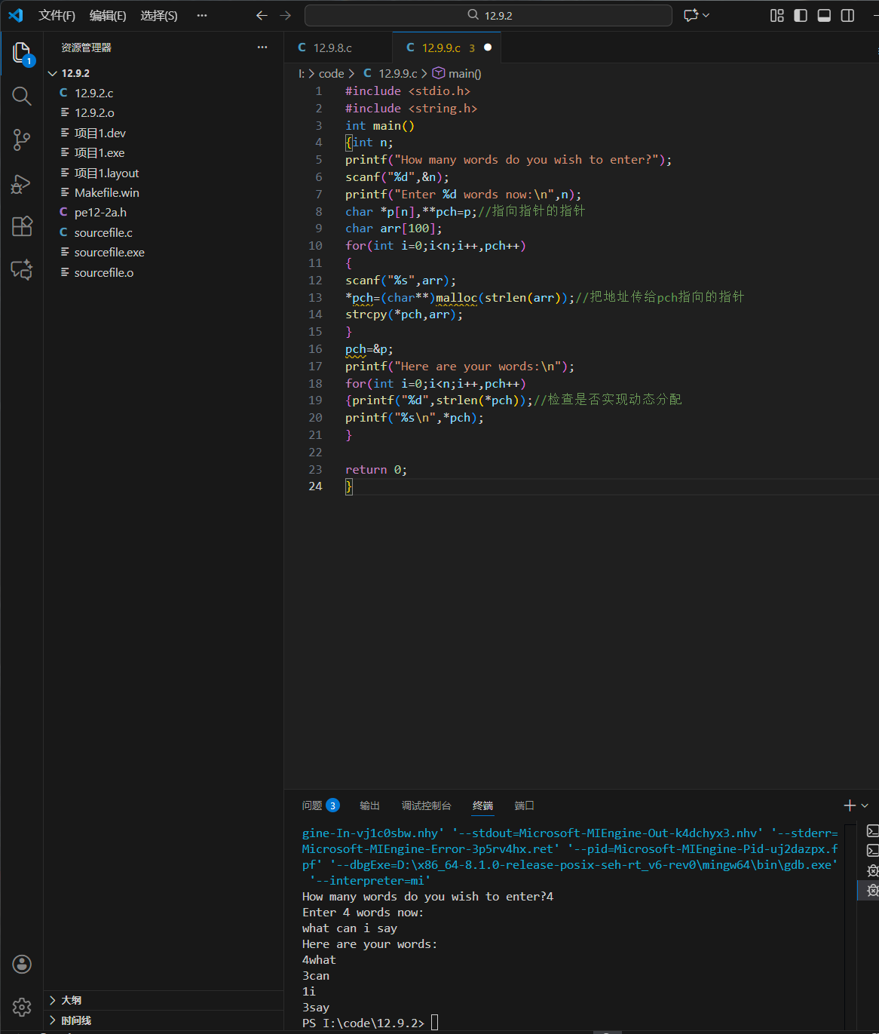Open the Manage gear icon
Viewport: 879px width, 1034px height.
(22, 1007)
